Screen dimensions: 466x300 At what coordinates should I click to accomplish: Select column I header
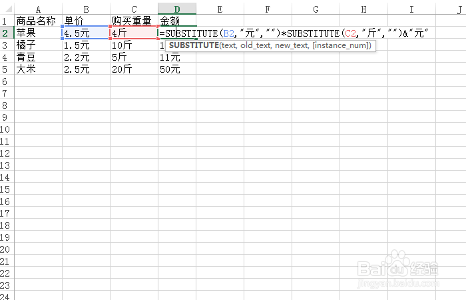(x=411, y=9)
